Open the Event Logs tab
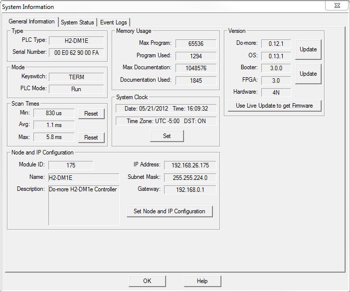 tap(114, 22)
